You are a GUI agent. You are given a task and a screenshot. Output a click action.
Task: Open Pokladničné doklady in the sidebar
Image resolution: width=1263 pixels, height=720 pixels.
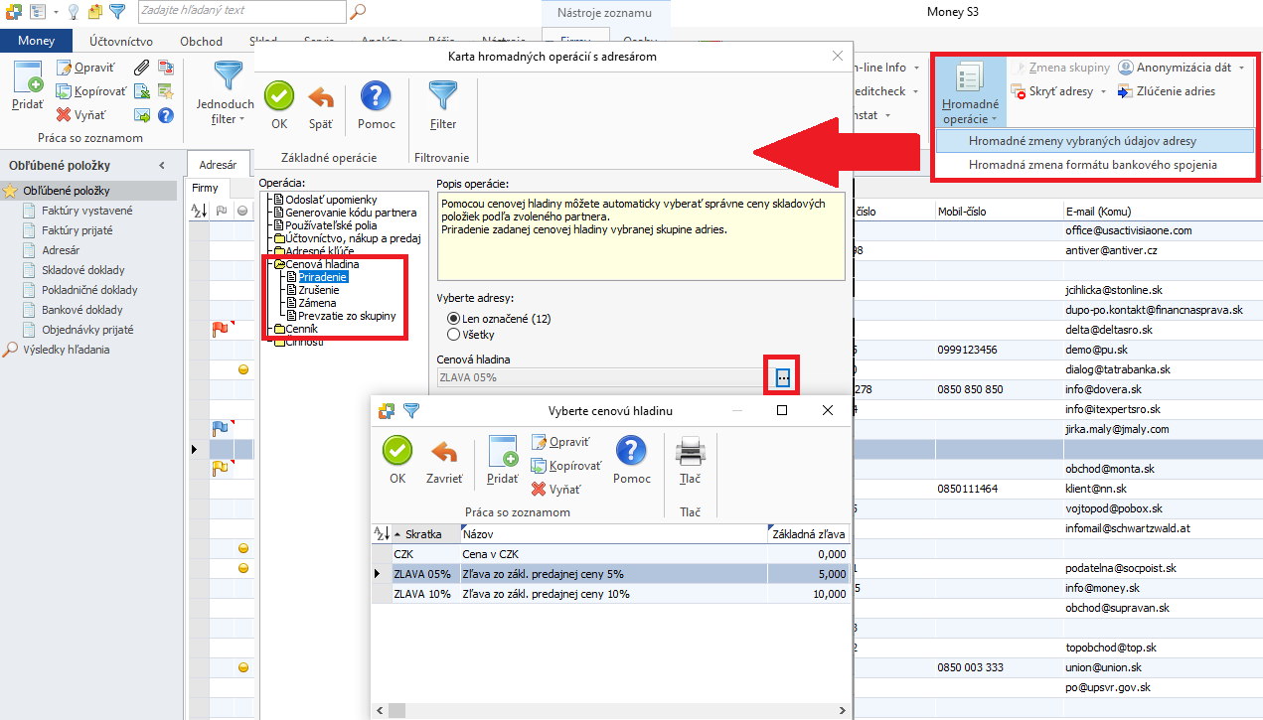tap(89, 290)
